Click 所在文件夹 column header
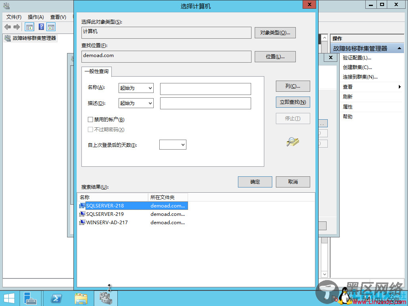Screen dimensions: 408x306 coord(168,197)
